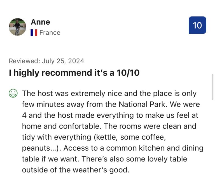Click 'The host was extremely nice' sentence start
Viewport: 215px width, 183px height.
(x=64, y=93)
